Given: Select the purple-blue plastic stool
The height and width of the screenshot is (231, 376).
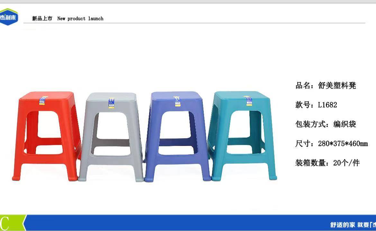Looking at the screenshot, I should (177, 136).
